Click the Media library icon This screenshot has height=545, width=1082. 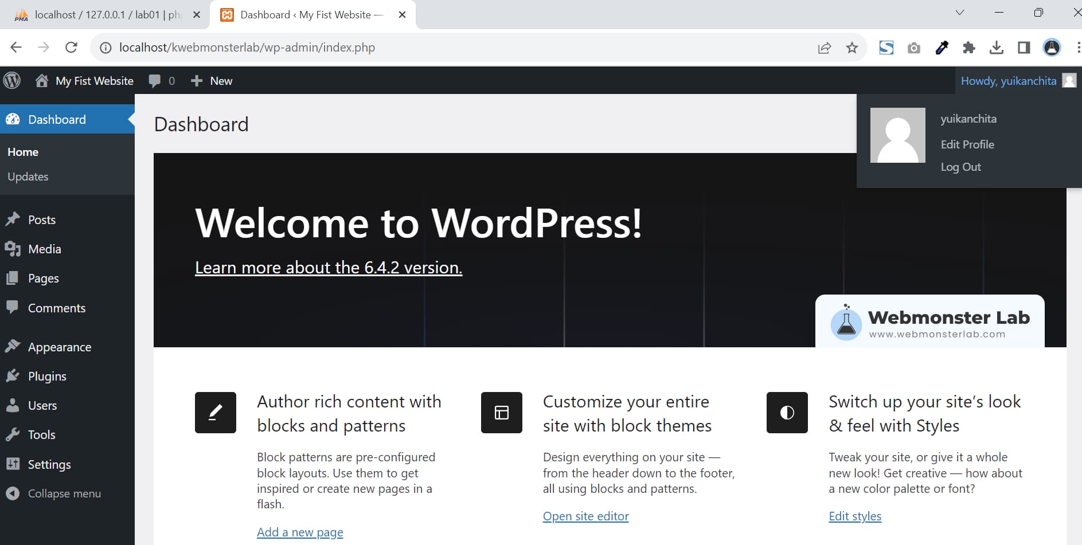tap(13, 249)
